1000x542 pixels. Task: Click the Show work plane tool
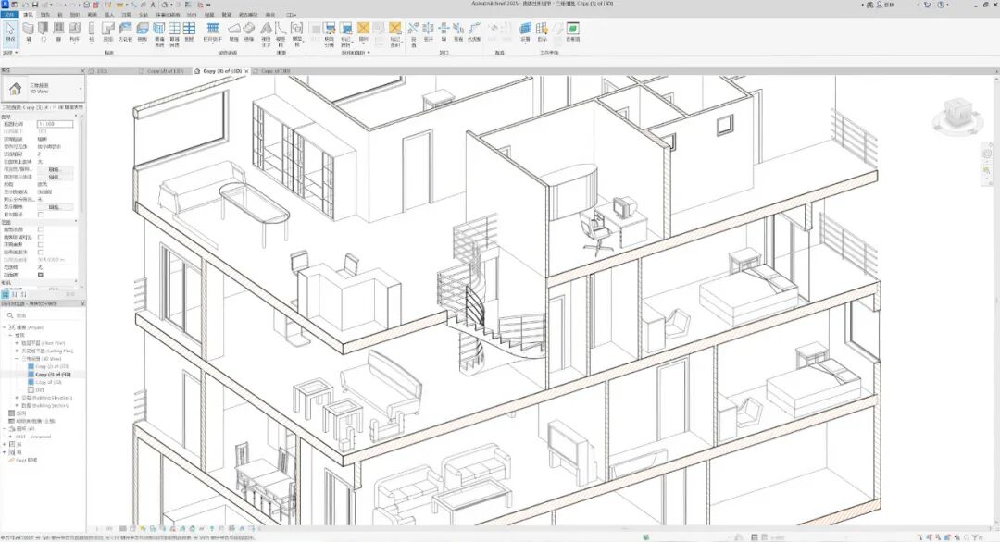542,31
